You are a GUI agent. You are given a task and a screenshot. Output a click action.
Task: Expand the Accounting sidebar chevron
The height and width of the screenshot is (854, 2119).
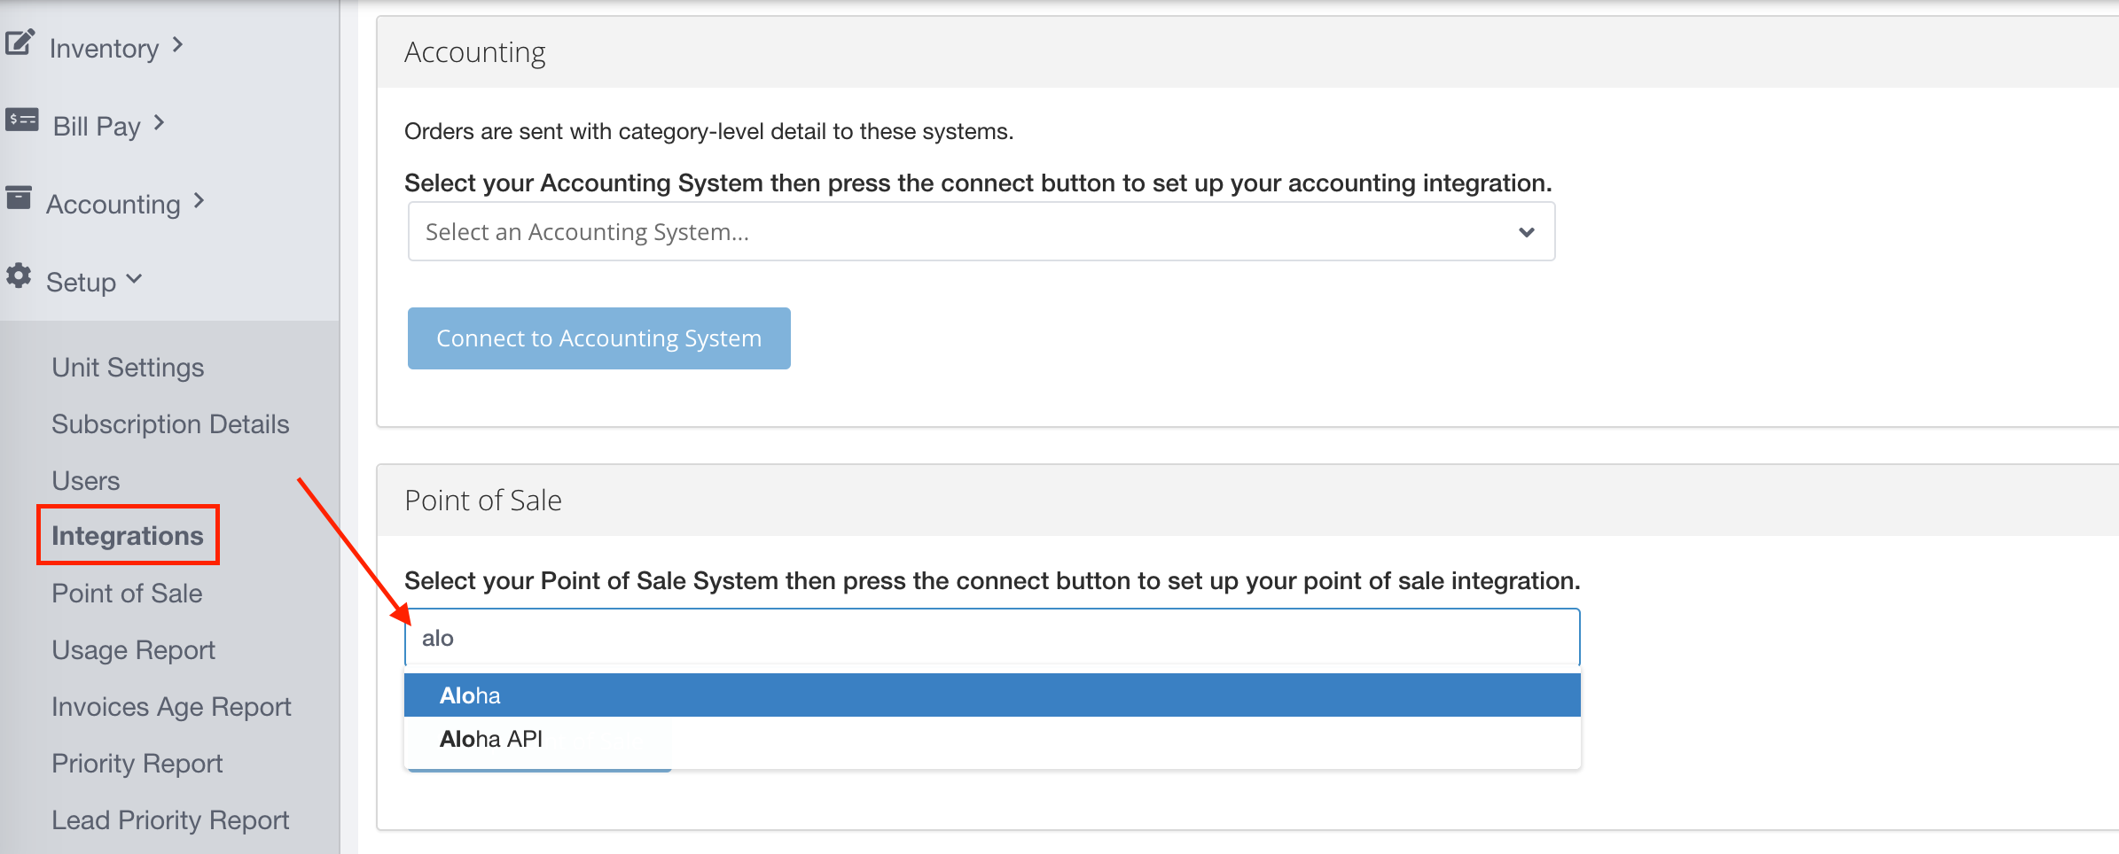click(x=199, y=201)
